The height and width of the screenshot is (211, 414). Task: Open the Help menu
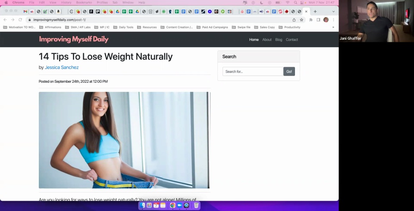pyautogui.click(x=142, y=3)
